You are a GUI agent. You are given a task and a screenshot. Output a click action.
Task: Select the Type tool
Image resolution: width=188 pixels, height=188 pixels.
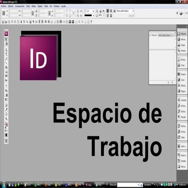click(6, 54)
